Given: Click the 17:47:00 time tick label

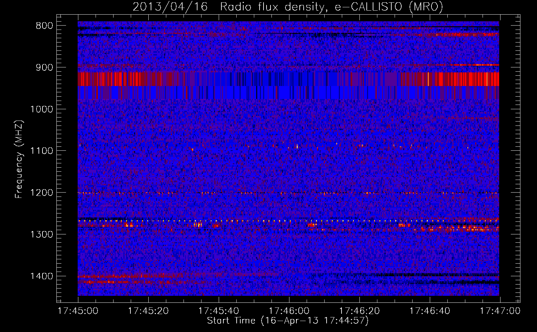Looking at the screenshot, I should coord(500,311).
